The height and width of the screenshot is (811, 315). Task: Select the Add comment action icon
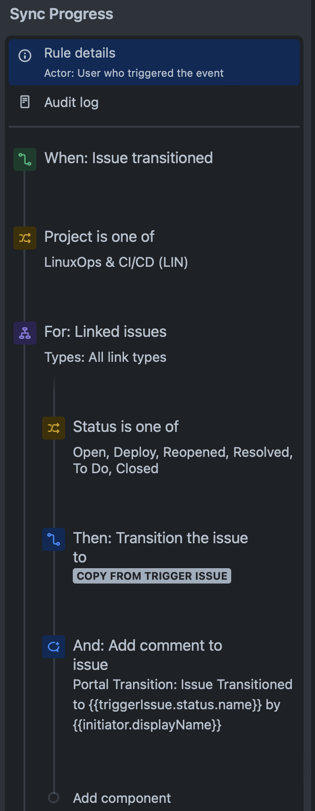[53, 646]
